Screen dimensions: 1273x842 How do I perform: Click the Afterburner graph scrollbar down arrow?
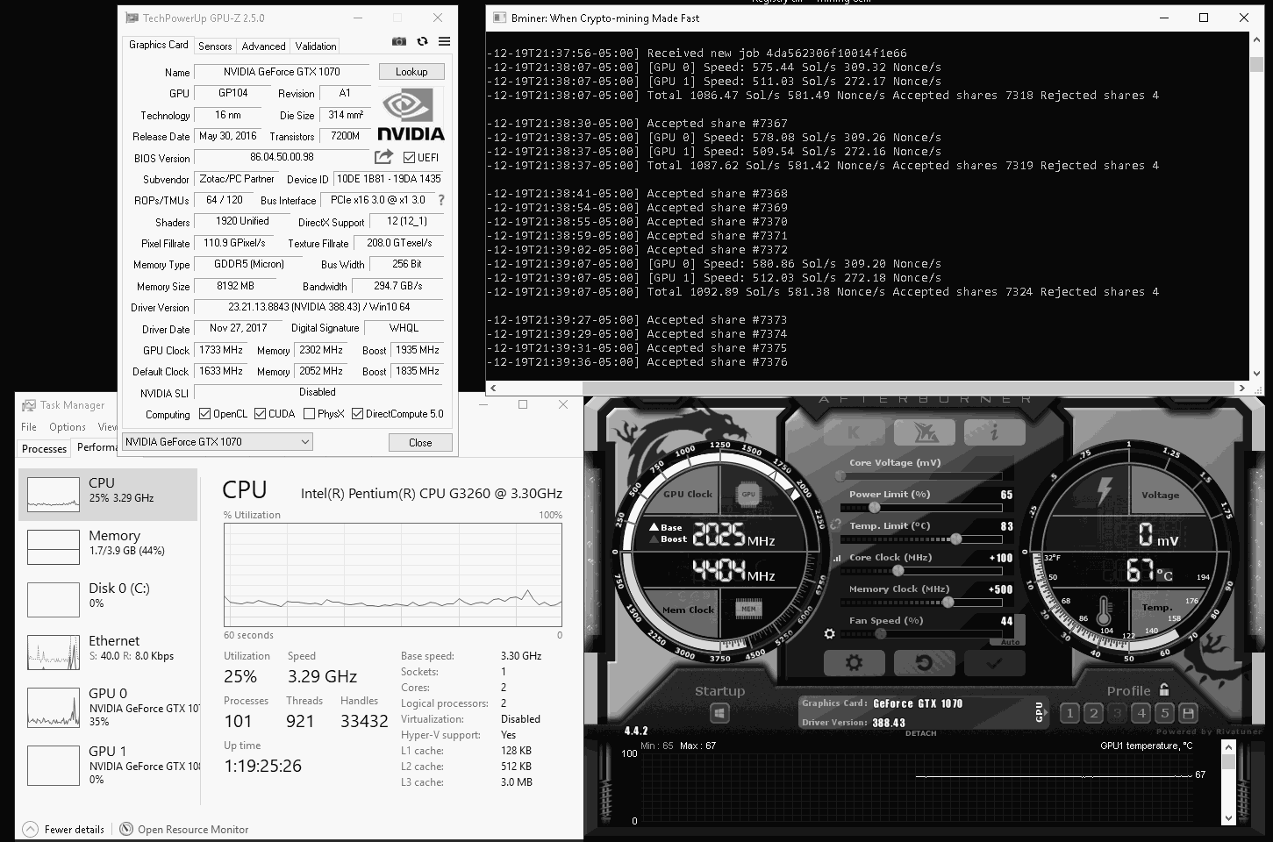(1228, 818)
